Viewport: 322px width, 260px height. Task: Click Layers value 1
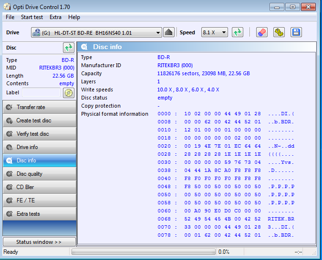(x=158, y=81)
